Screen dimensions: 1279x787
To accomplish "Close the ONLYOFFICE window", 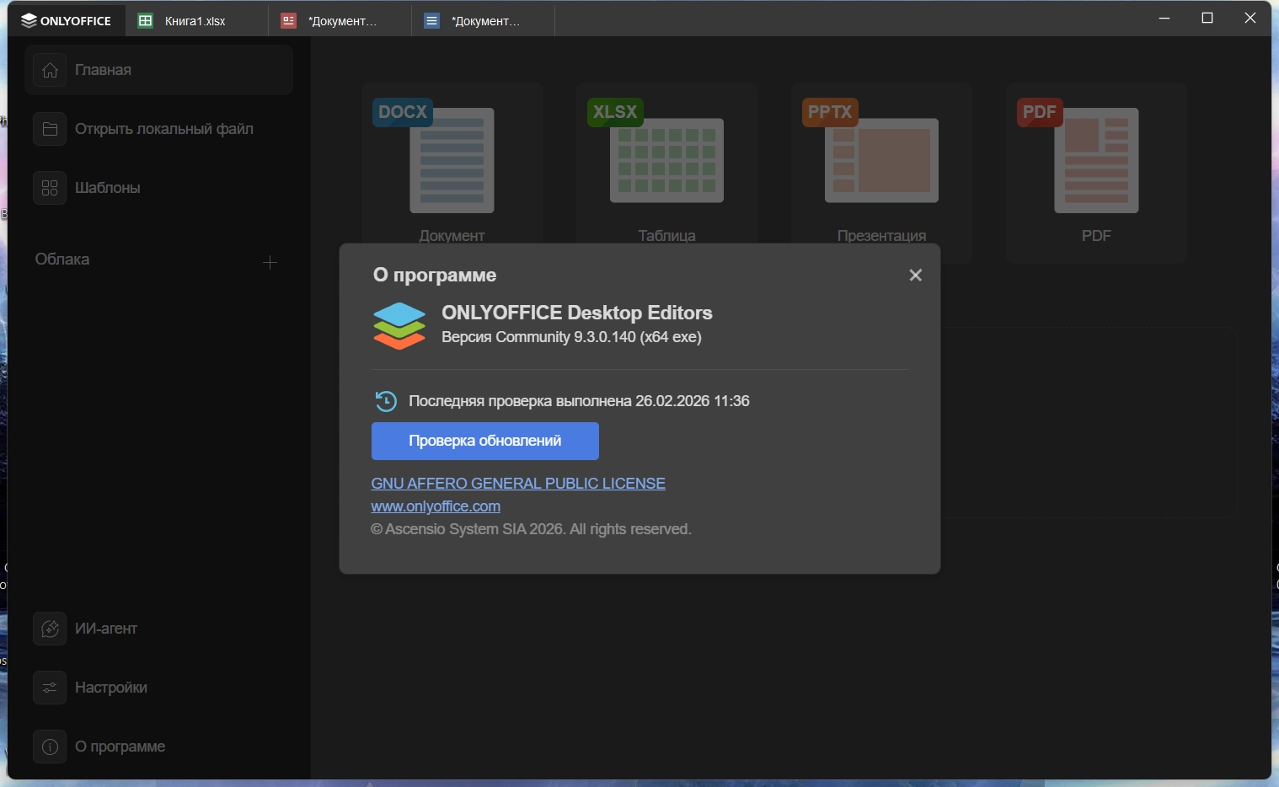I will tap(1250, 18).
